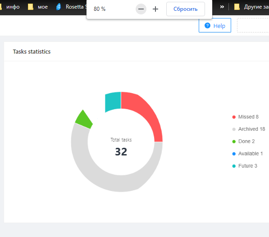Open the Rosetta bookmark
This screenshot has height=237, width=269.
click(72, 7)
